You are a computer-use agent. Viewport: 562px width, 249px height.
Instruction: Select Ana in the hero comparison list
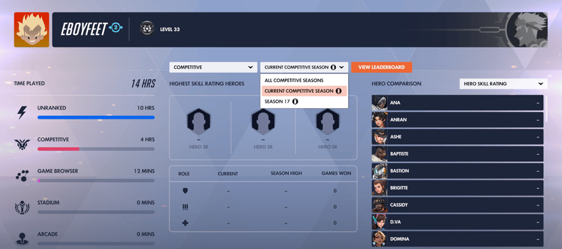point(457,103)
